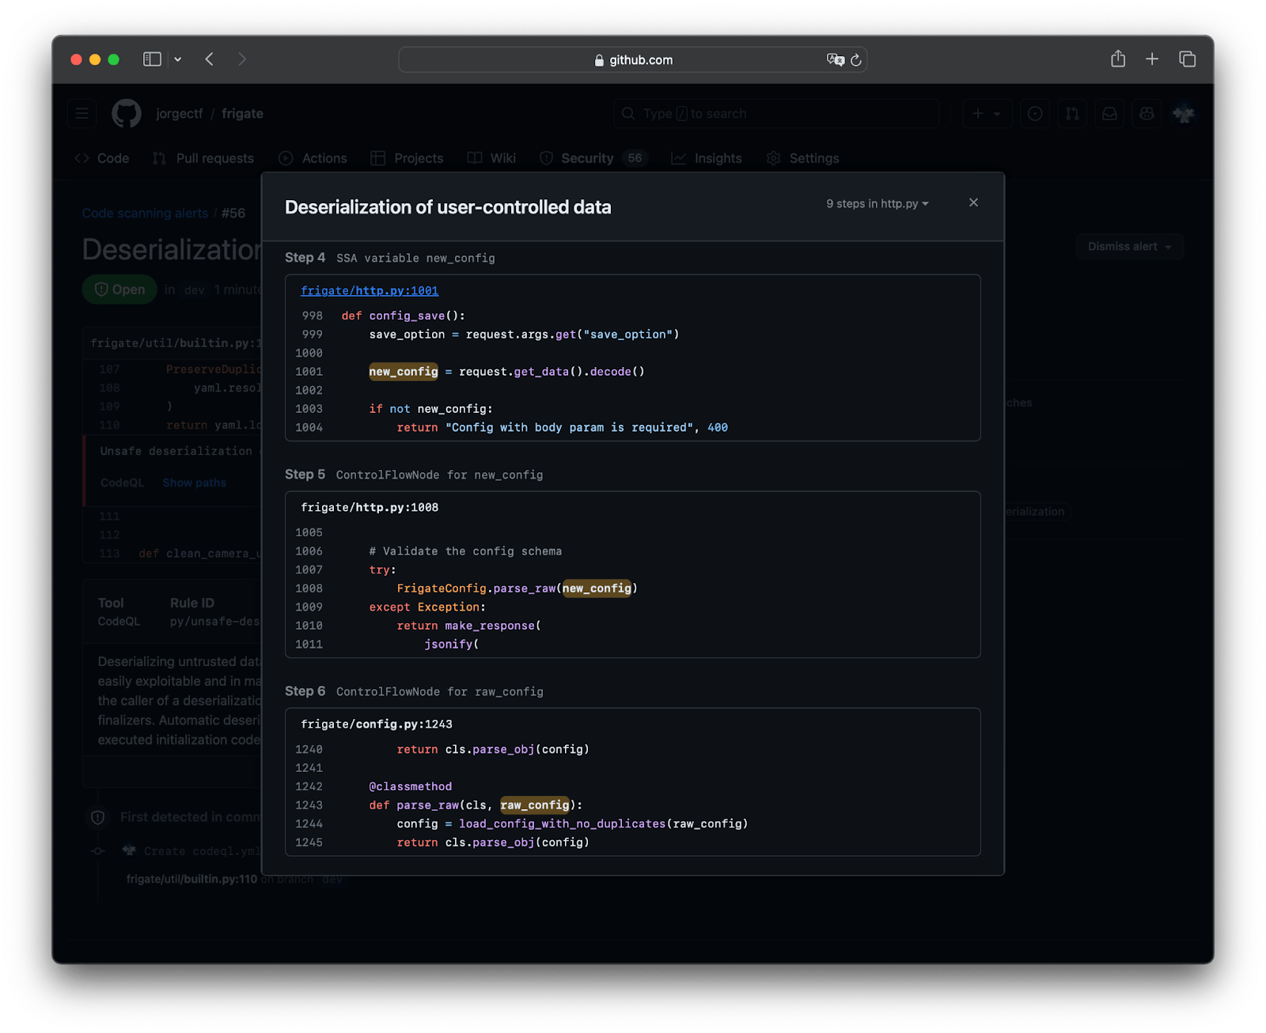Open your profile avatar menu
The image size is (1266, 1033).
1183,113
